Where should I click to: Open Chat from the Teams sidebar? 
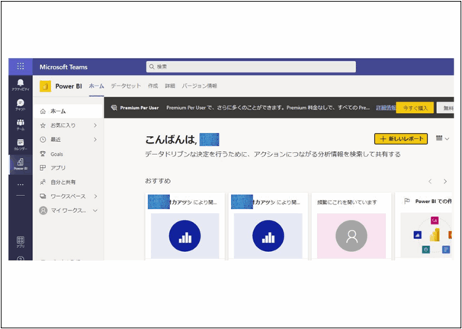tap(21, 104)
